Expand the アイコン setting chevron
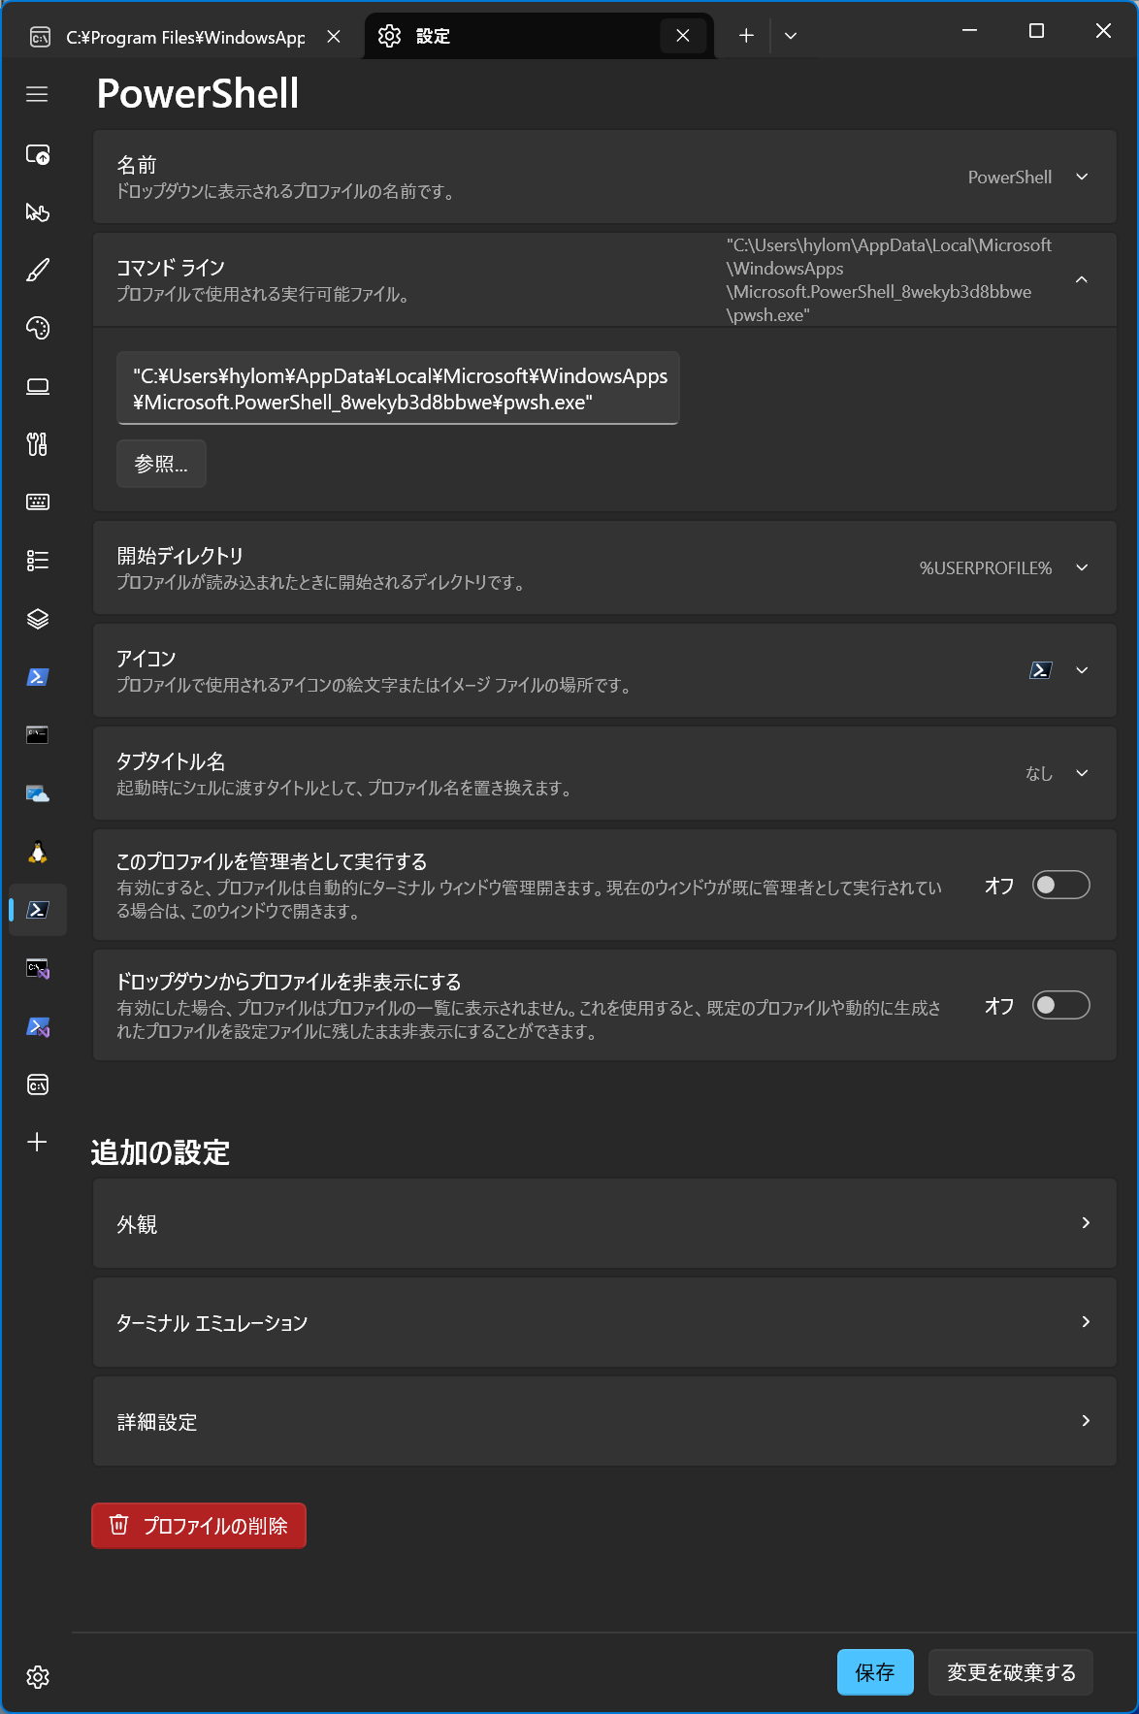This screenshot has width=1139, height=1714. click(1082, 670)
